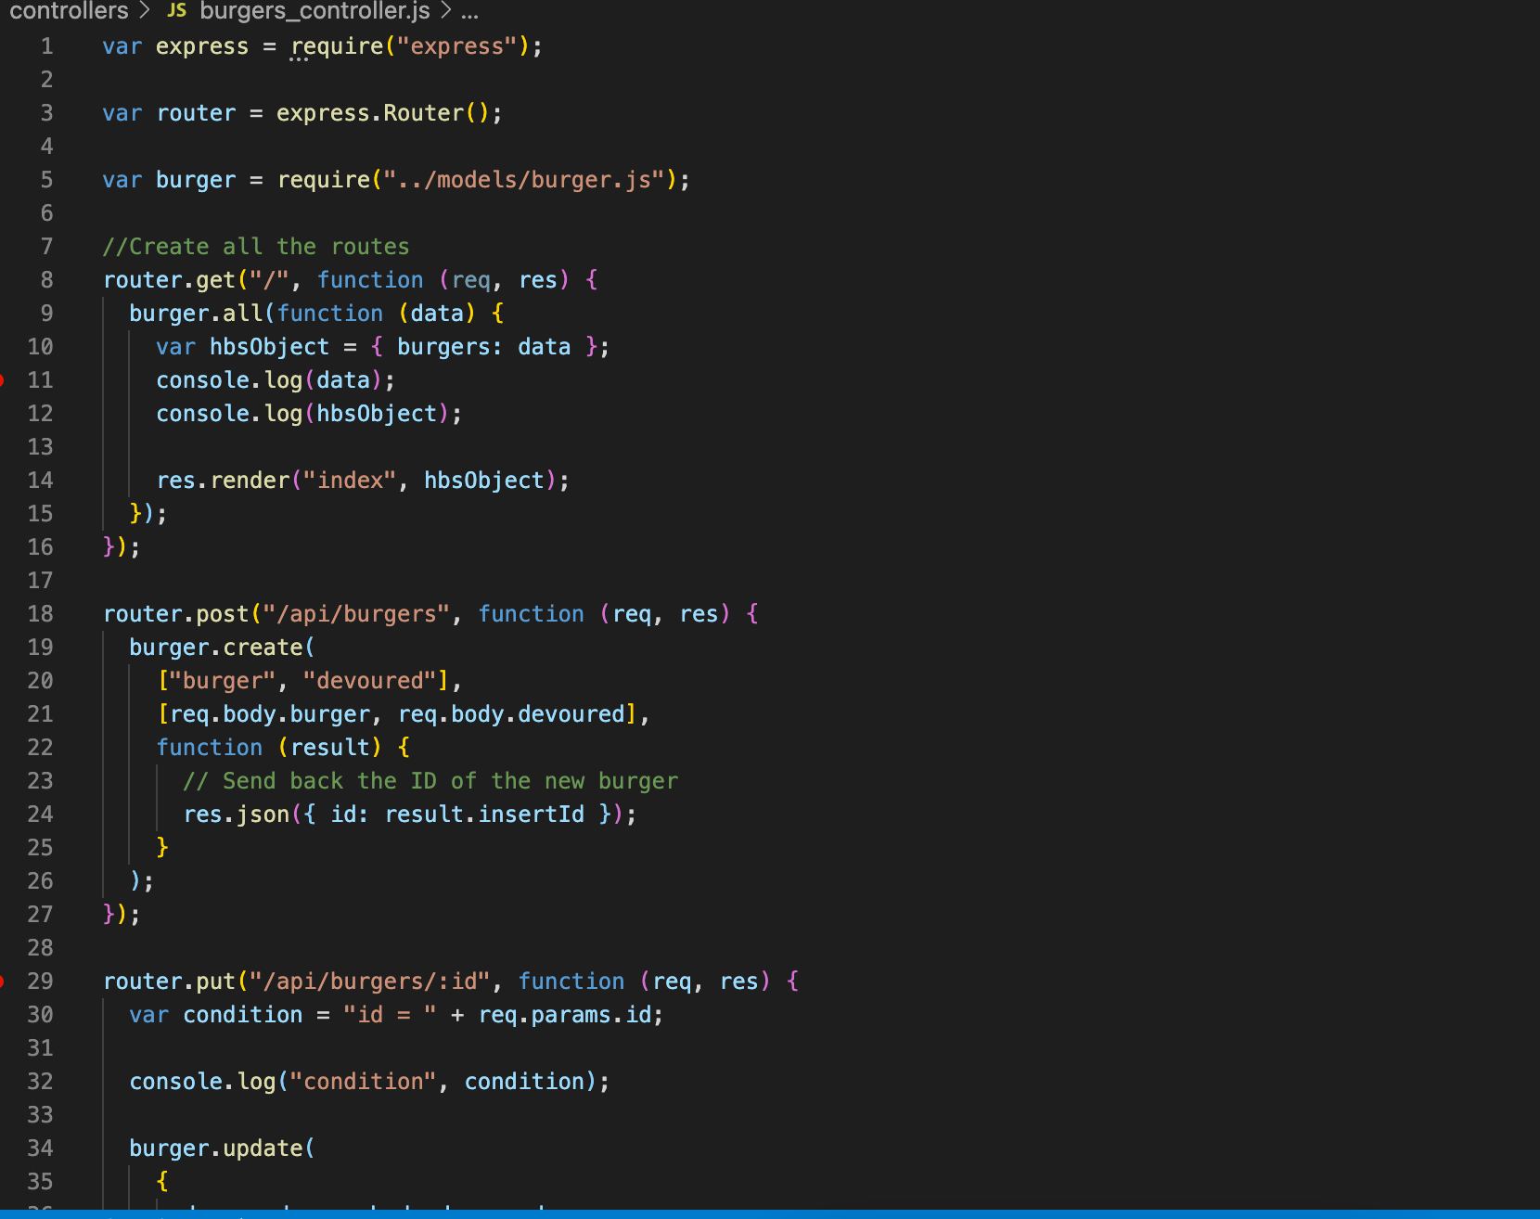
Task: Click the //Create all the routes comment
Action: 256,247
